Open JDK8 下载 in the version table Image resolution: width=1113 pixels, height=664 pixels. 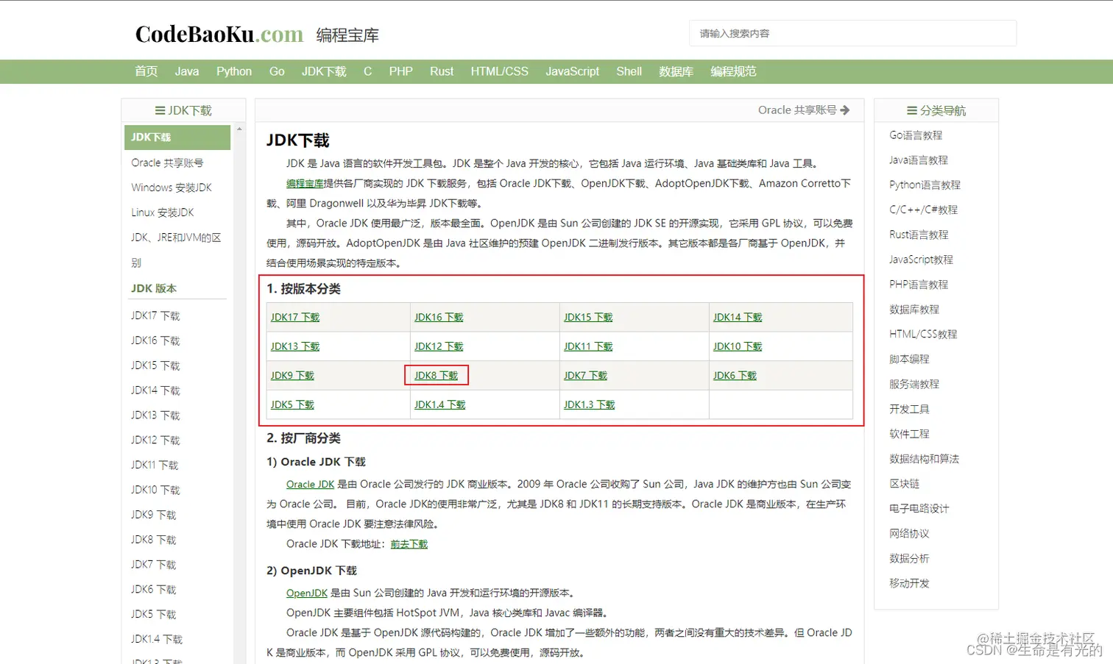point(437,375)
